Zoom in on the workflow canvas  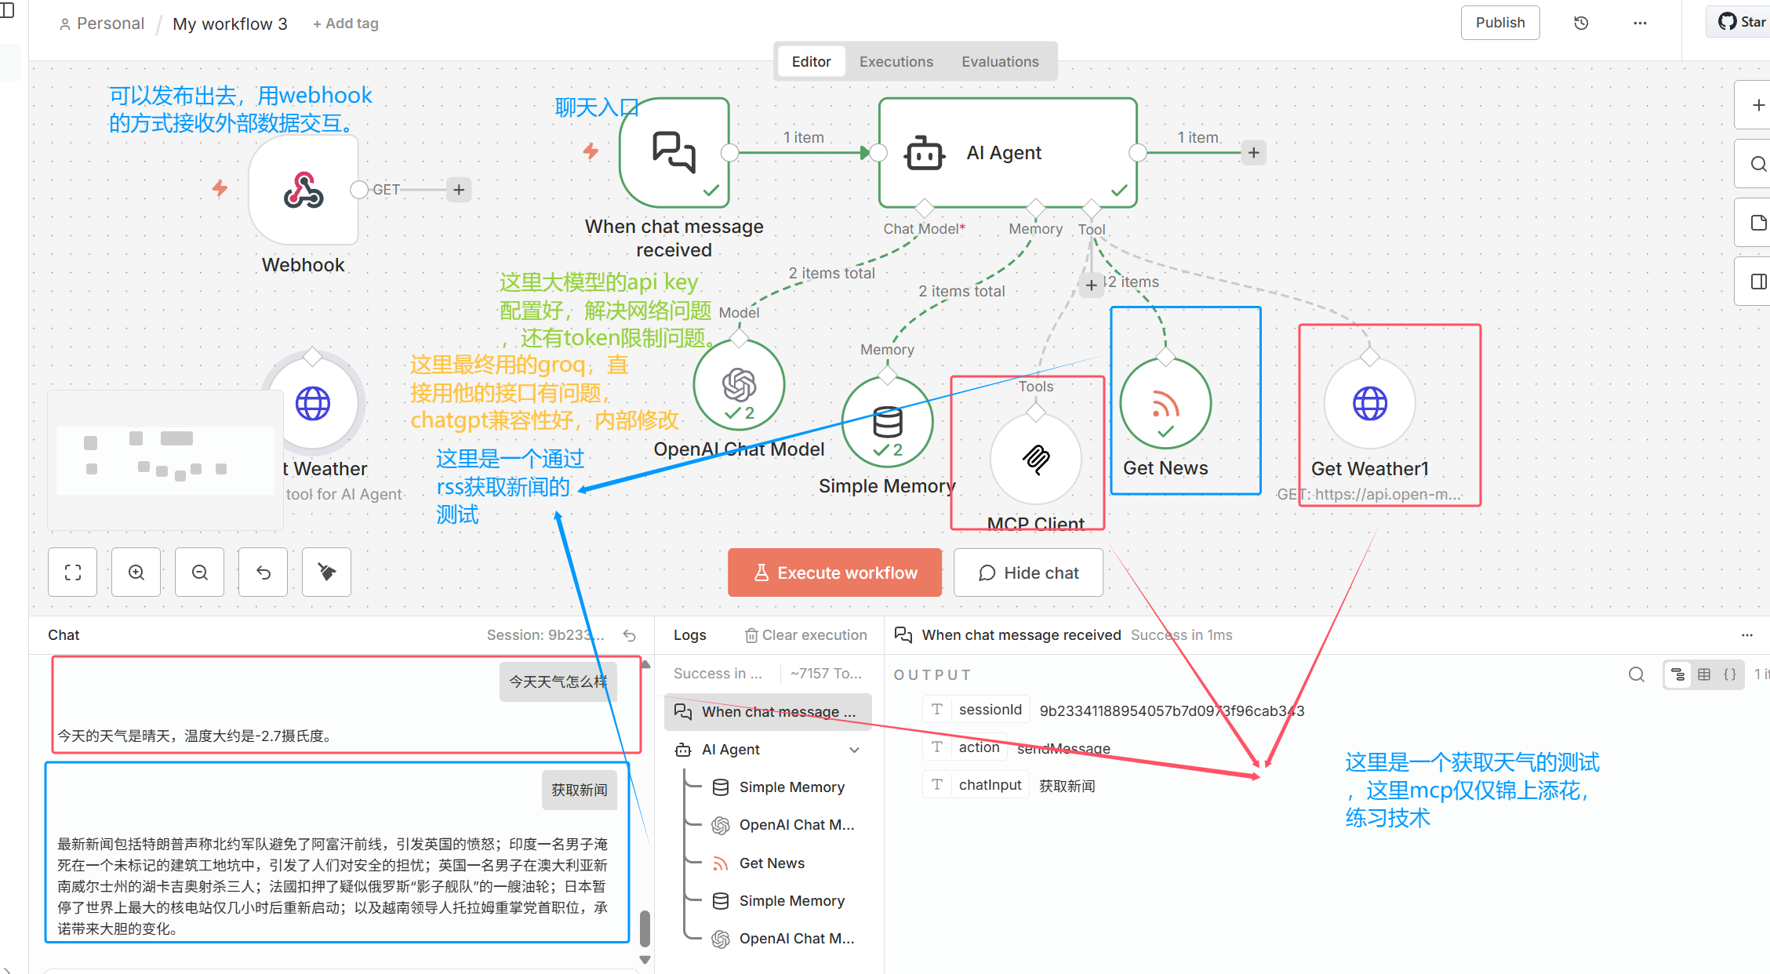[x=136, y=572]
